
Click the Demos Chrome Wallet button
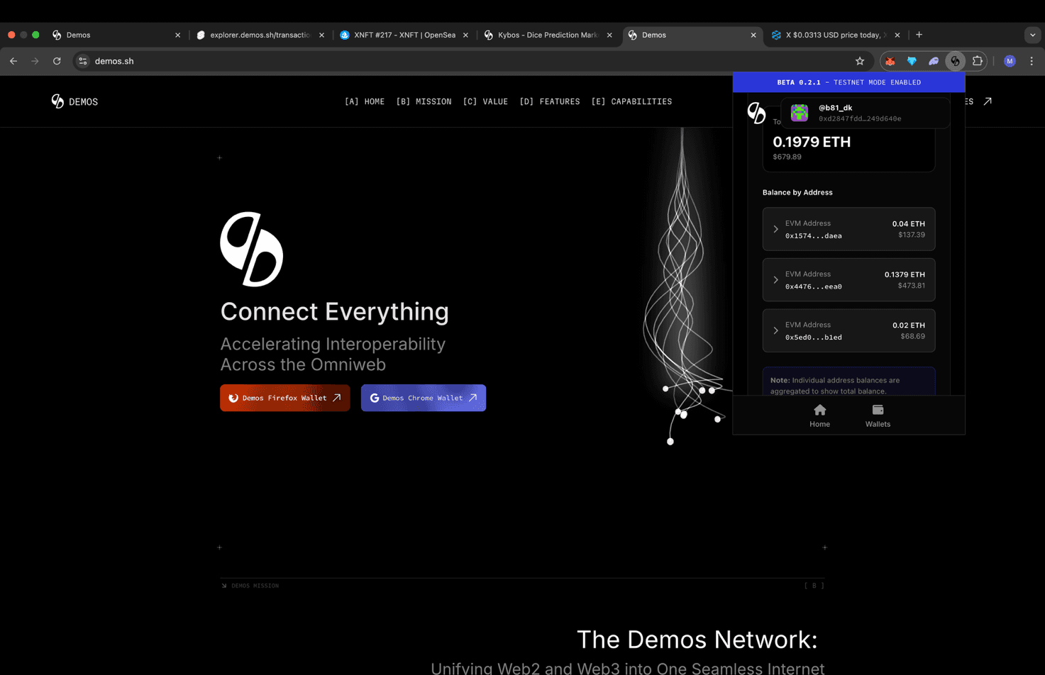coord(423,398)
